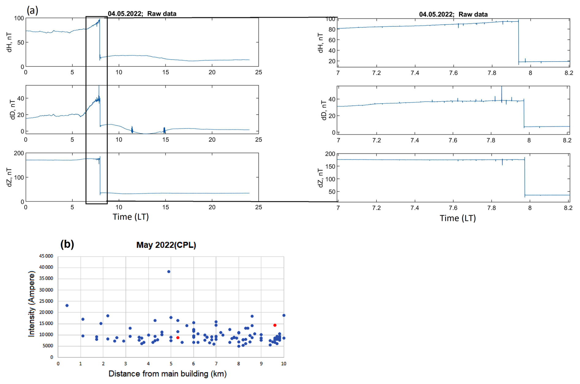Click the "35 000" intensity tick label
The image size is (580, 384).
pyautogui.click(x=46, y=278)
